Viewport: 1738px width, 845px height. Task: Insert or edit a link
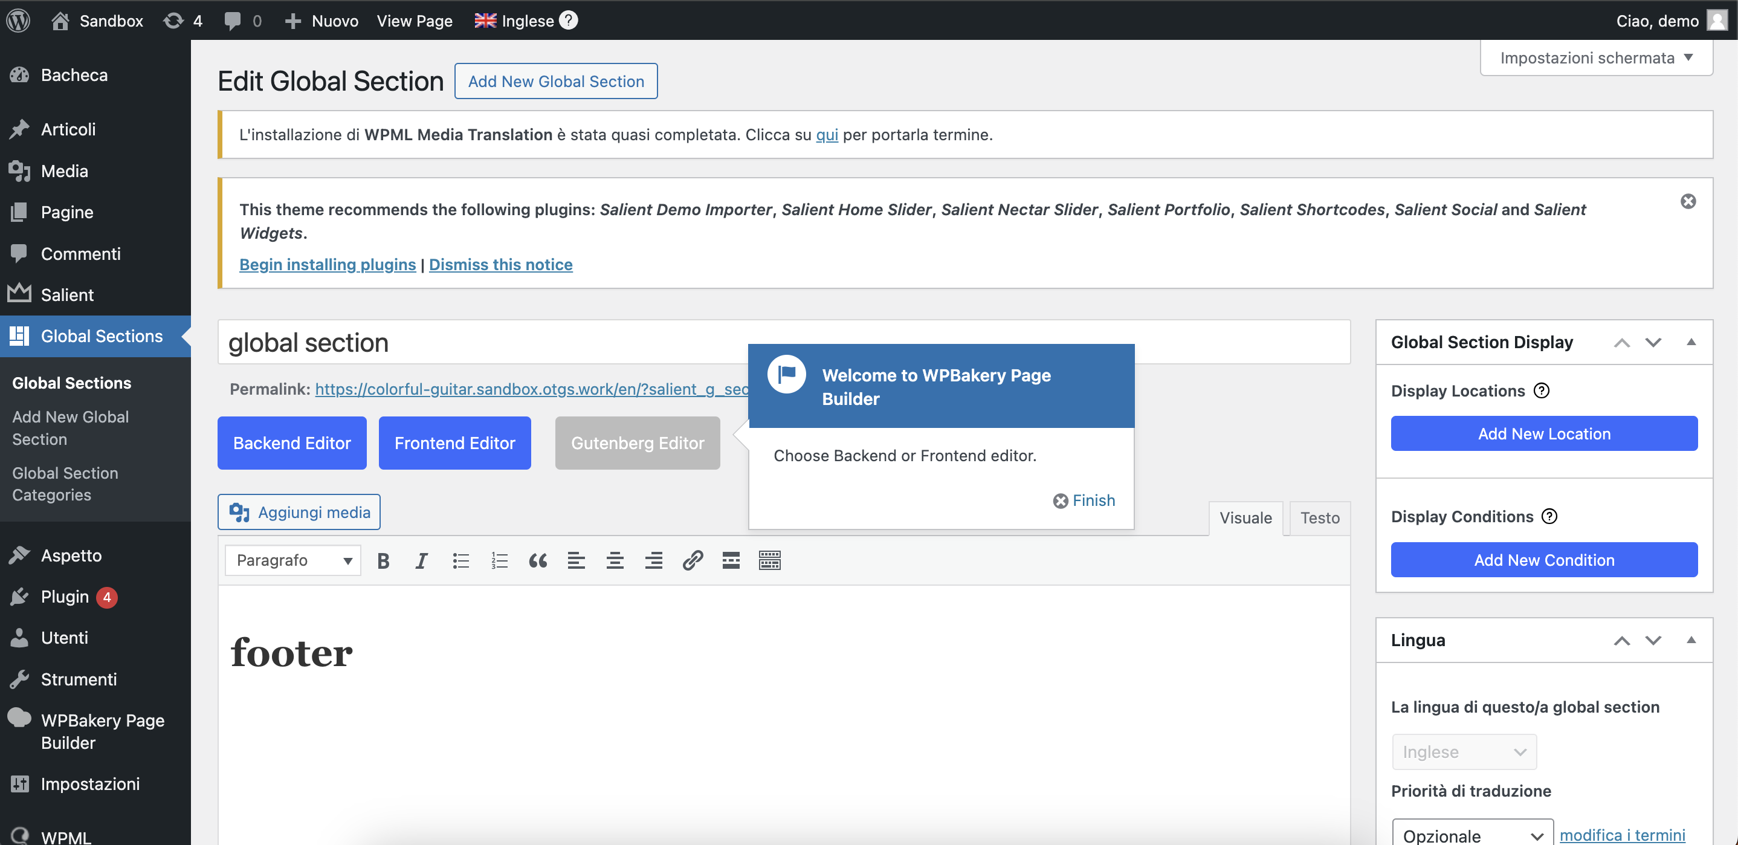(692, 560)
